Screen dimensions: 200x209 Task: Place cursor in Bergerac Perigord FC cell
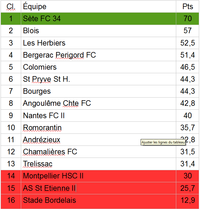(59, 55)
